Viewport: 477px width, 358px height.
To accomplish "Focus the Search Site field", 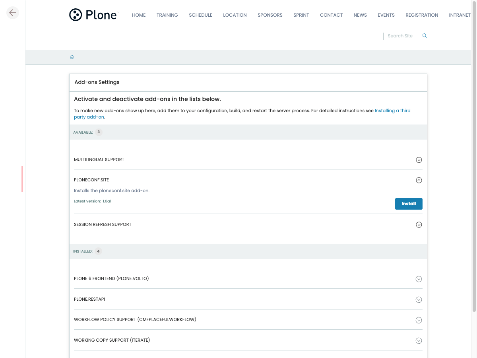I will click(402, 36).
